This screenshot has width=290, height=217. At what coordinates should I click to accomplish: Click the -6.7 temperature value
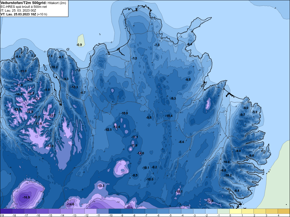[x=83, y=93]
